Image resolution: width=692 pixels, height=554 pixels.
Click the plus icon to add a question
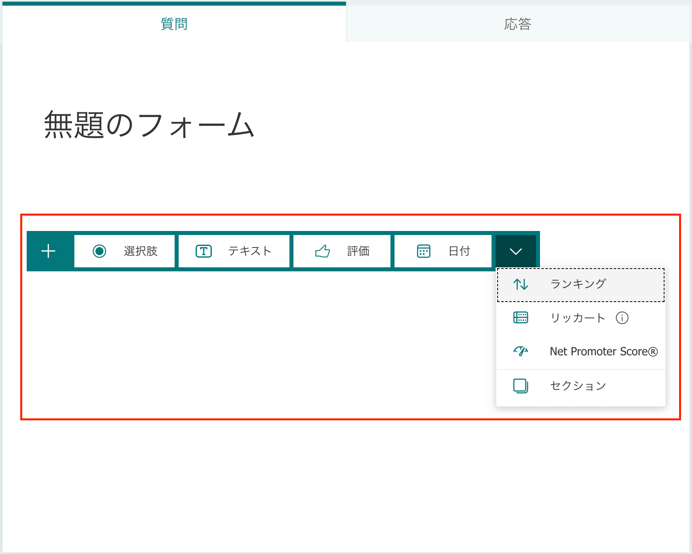(x=49, y=251)
